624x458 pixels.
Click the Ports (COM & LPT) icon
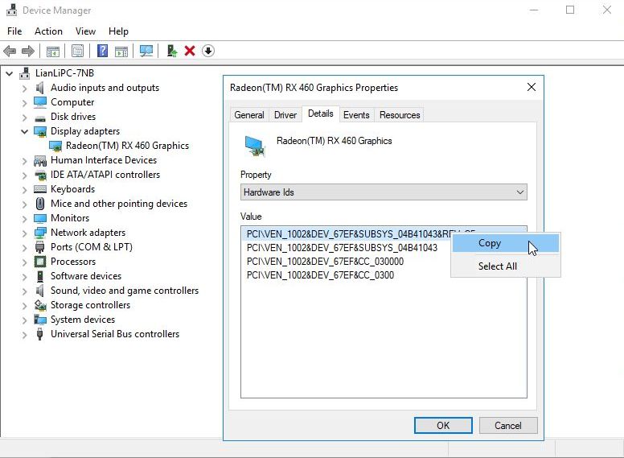[39, 247]
